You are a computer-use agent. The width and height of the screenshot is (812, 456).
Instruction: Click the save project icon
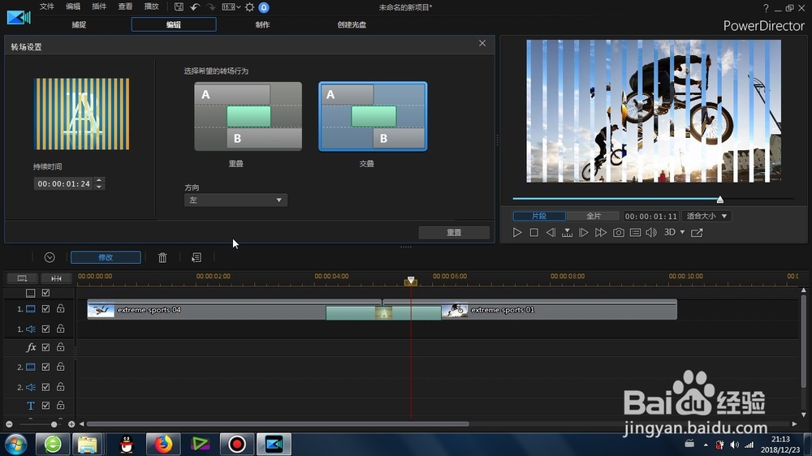179,6
